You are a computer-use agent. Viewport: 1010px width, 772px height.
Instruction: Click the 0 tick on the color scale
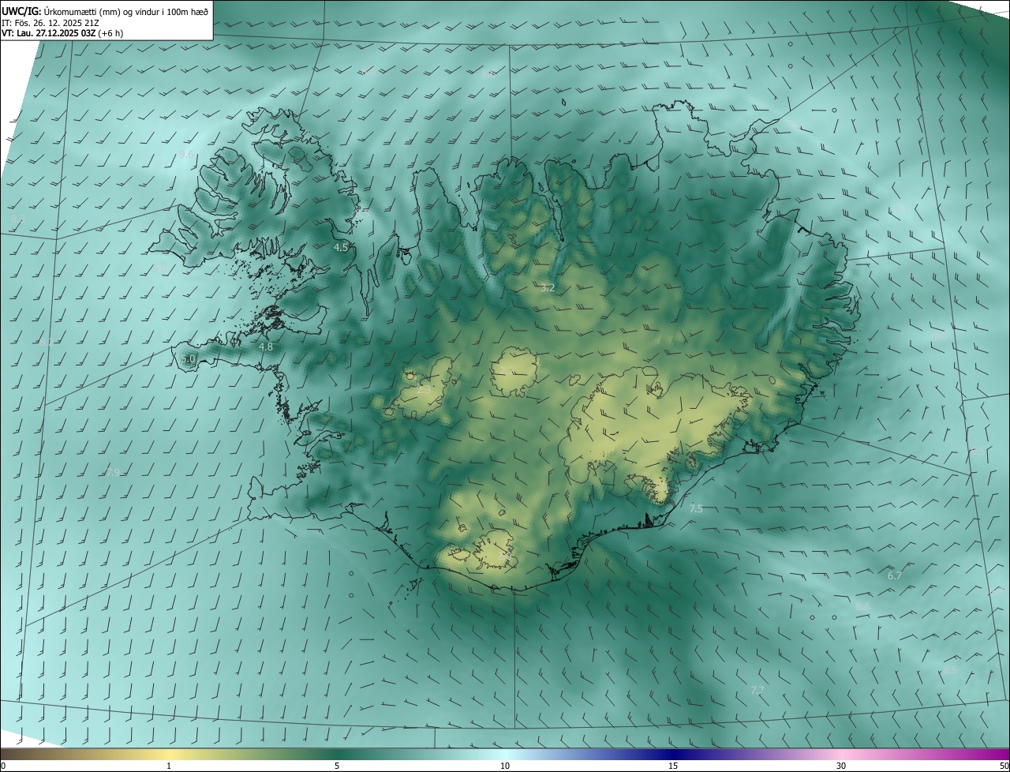tap(3, 766)
